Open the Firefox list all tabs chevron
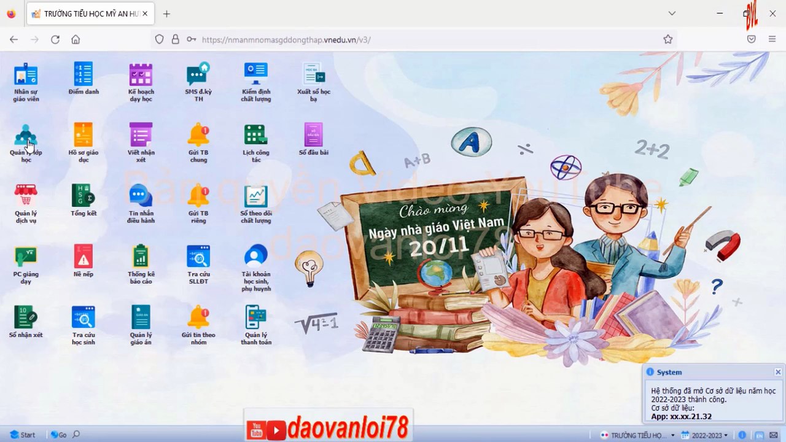Screen dimensions: 786x442 (x=672, y=14)
